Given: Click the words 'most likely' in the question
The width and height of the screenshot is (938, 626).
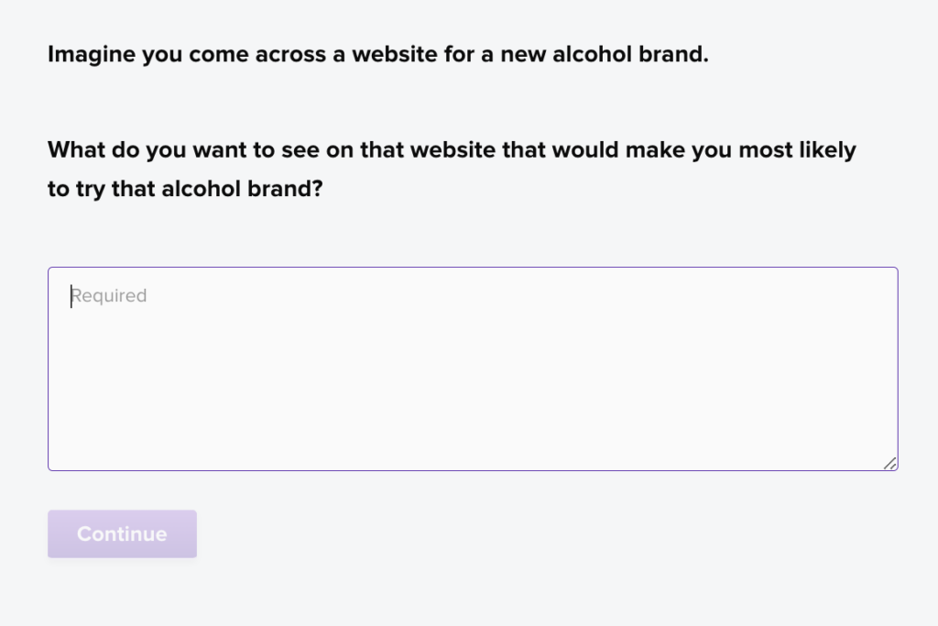Looking at the screenshot, I should [x=798, y=149].
